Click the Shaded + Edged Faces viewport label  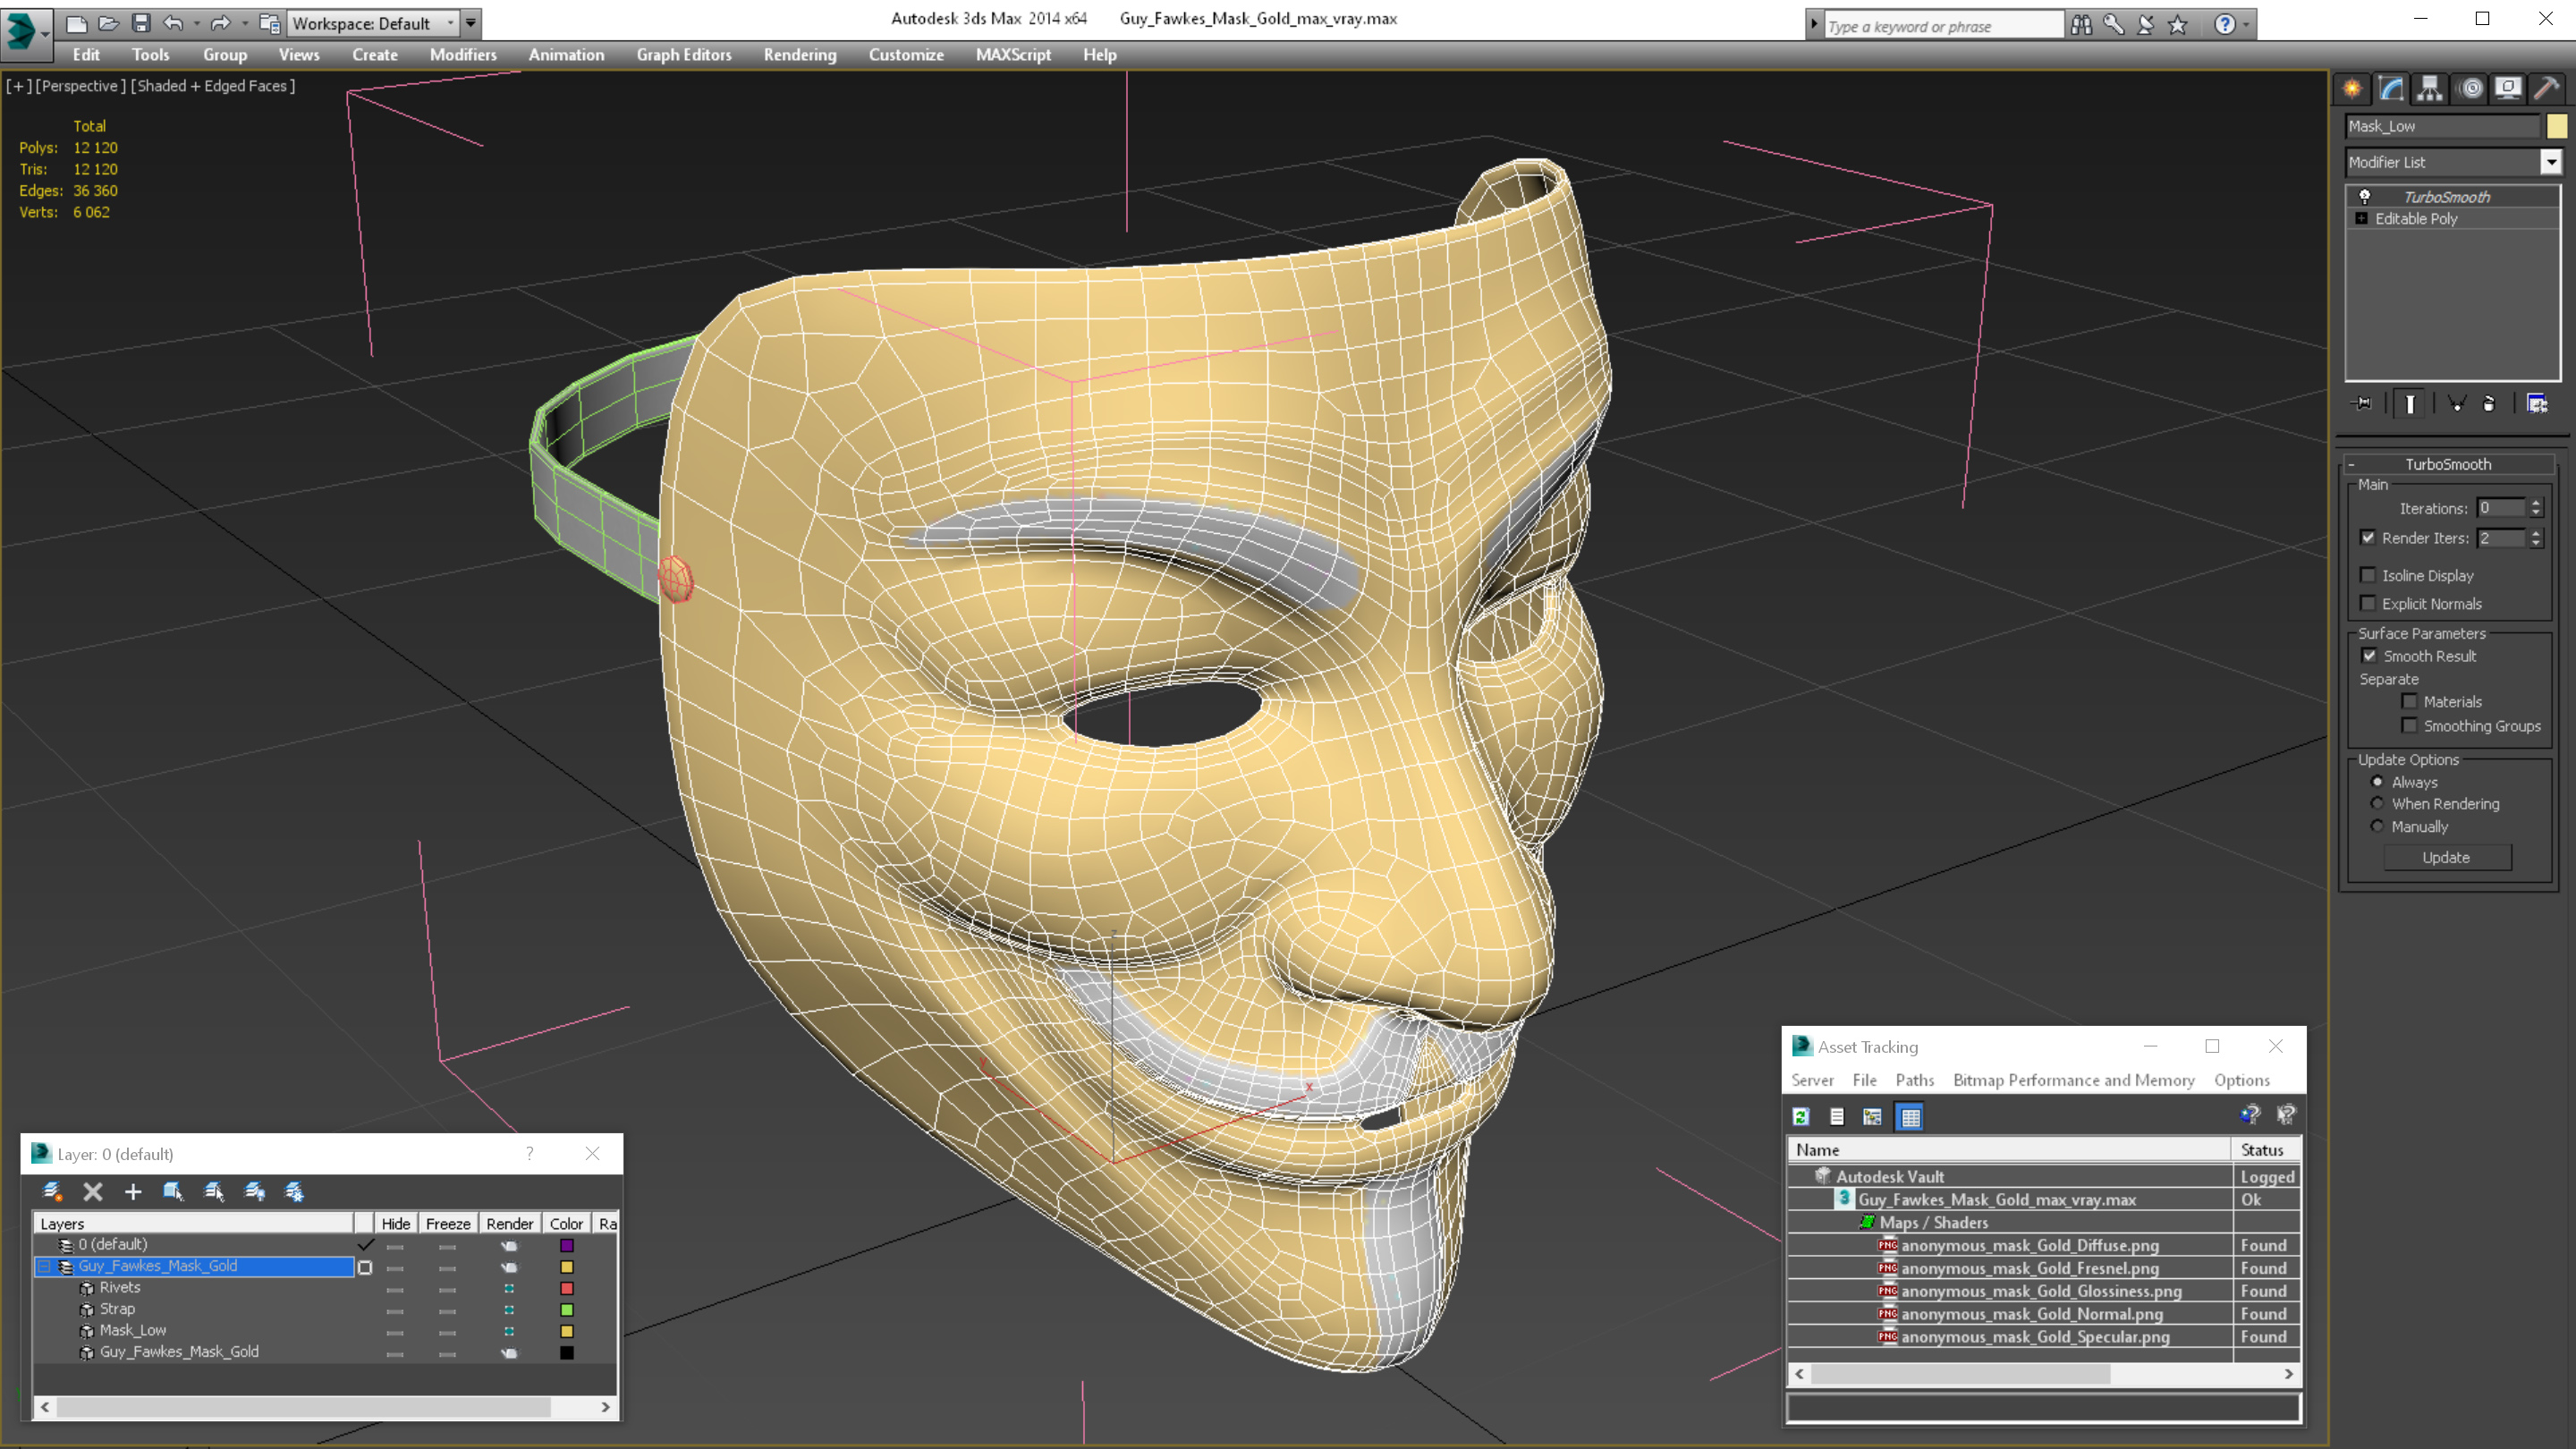coord(213,86)
